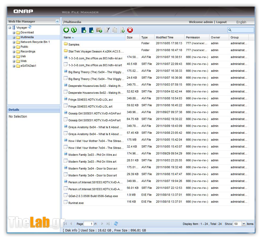Go to previous page arrow in pager

tap(71, 224)
